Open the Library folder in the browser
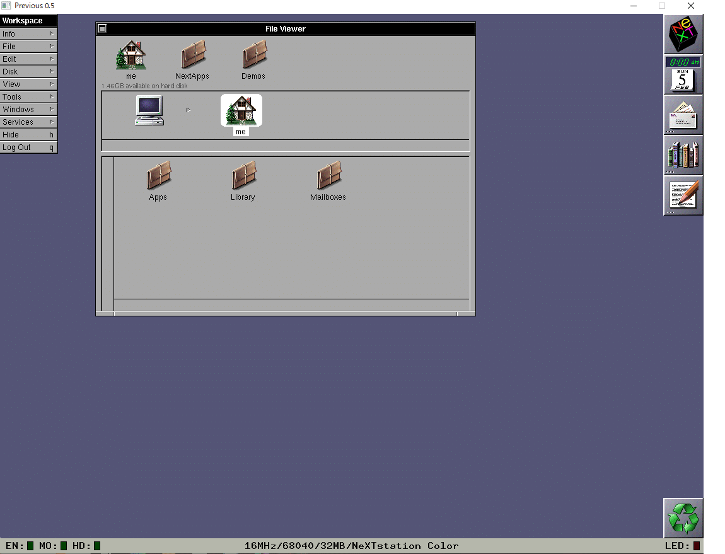Image resolution: width=725 pixels, height=554 pixels. click(x=244, y=175)
